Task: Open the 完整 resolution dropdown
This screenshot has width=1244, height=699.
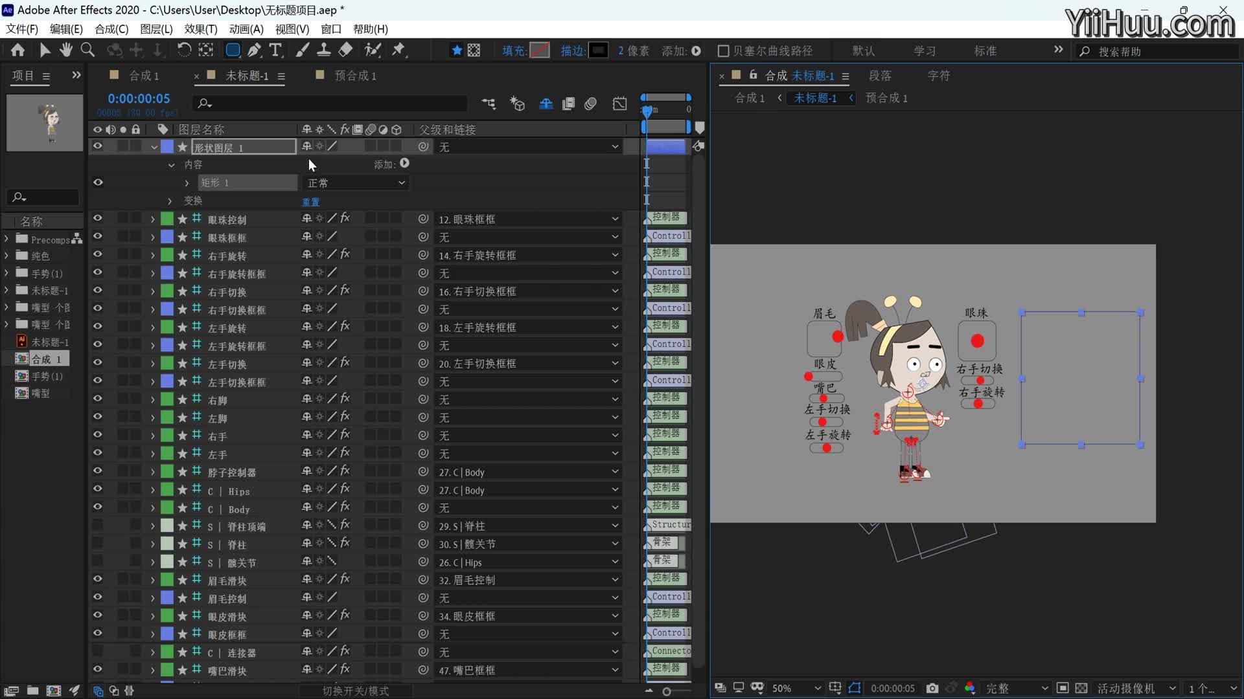Action: [1017, 688]
